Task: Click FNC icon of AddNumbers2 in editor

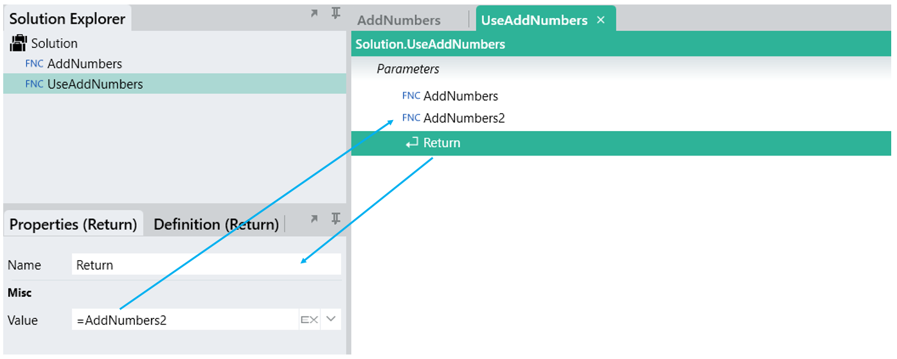Action: (411, 118)
